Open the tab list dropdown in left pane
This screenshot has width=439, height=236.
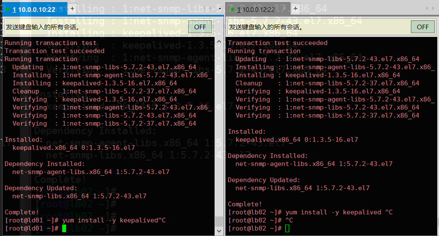pyautogui.click(x=220, y=8)
